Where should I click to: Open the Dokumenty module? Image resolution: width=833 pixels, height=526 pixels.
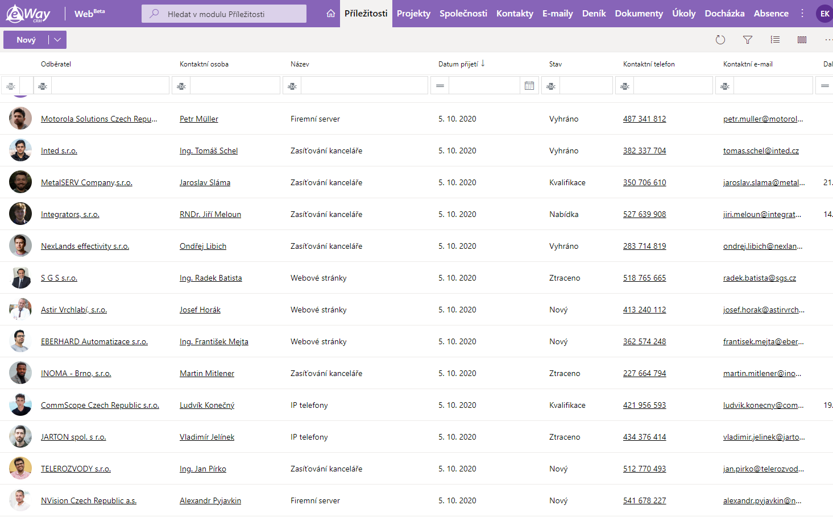click(x=639, y=14)
